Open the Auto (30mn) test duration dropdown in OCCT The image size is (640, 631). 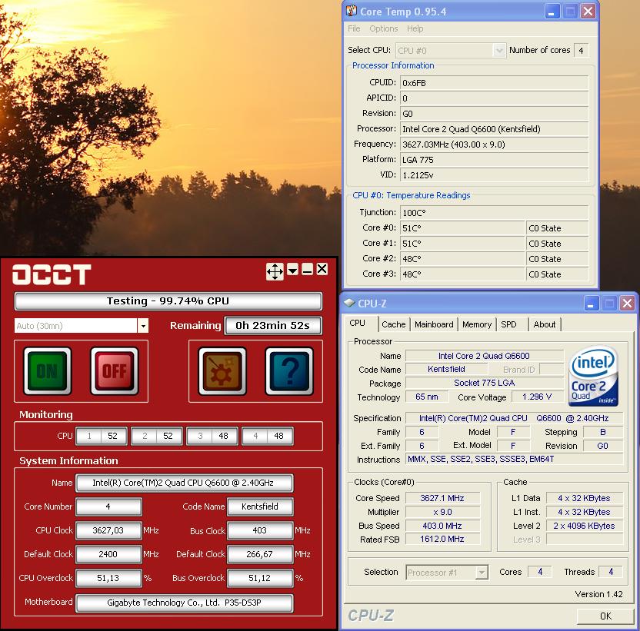143,326
